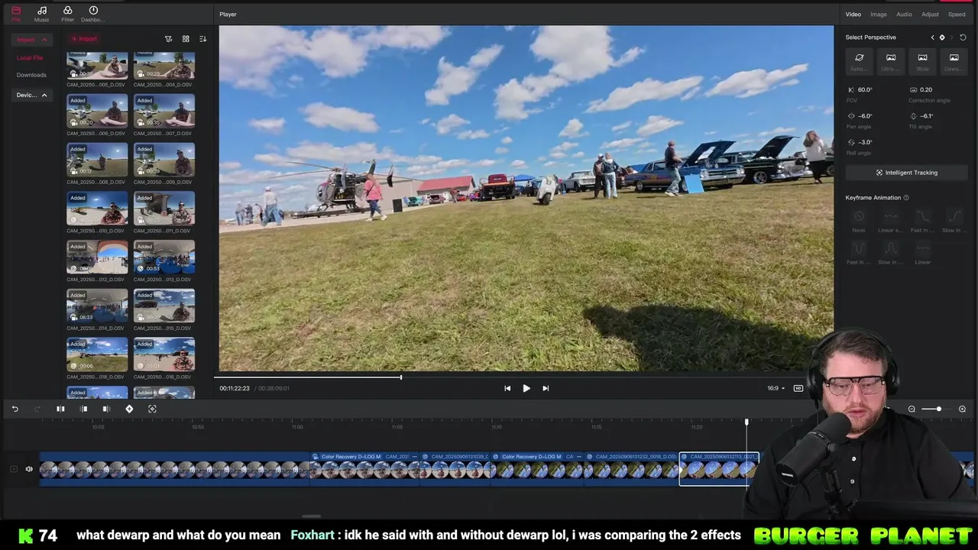
Task: Select clip thumbnail ending 005_D.OSV
Action: click(97, 66)
